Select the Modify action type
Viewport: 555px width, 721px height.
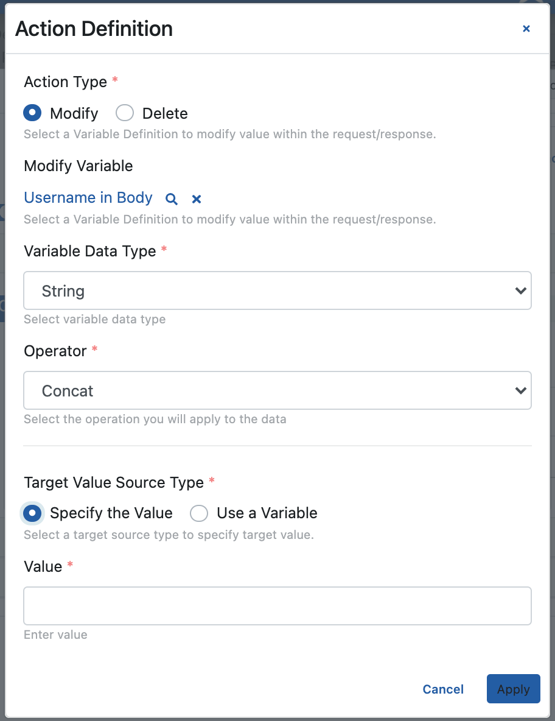[x=33, y=113]
